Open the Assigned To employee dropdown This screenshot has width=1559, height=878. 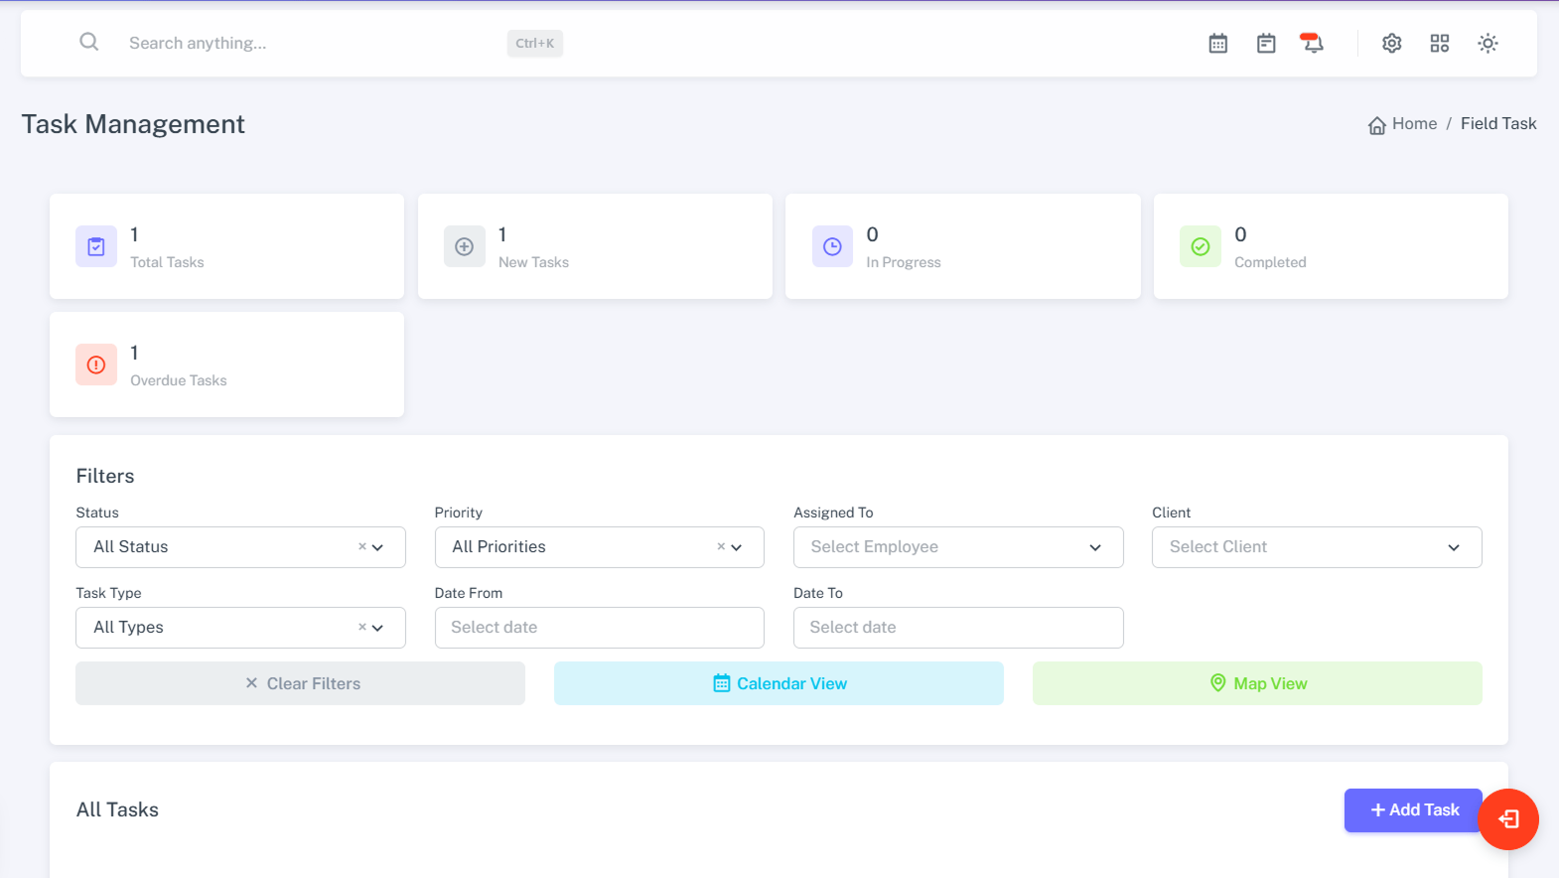coord(957,547)
